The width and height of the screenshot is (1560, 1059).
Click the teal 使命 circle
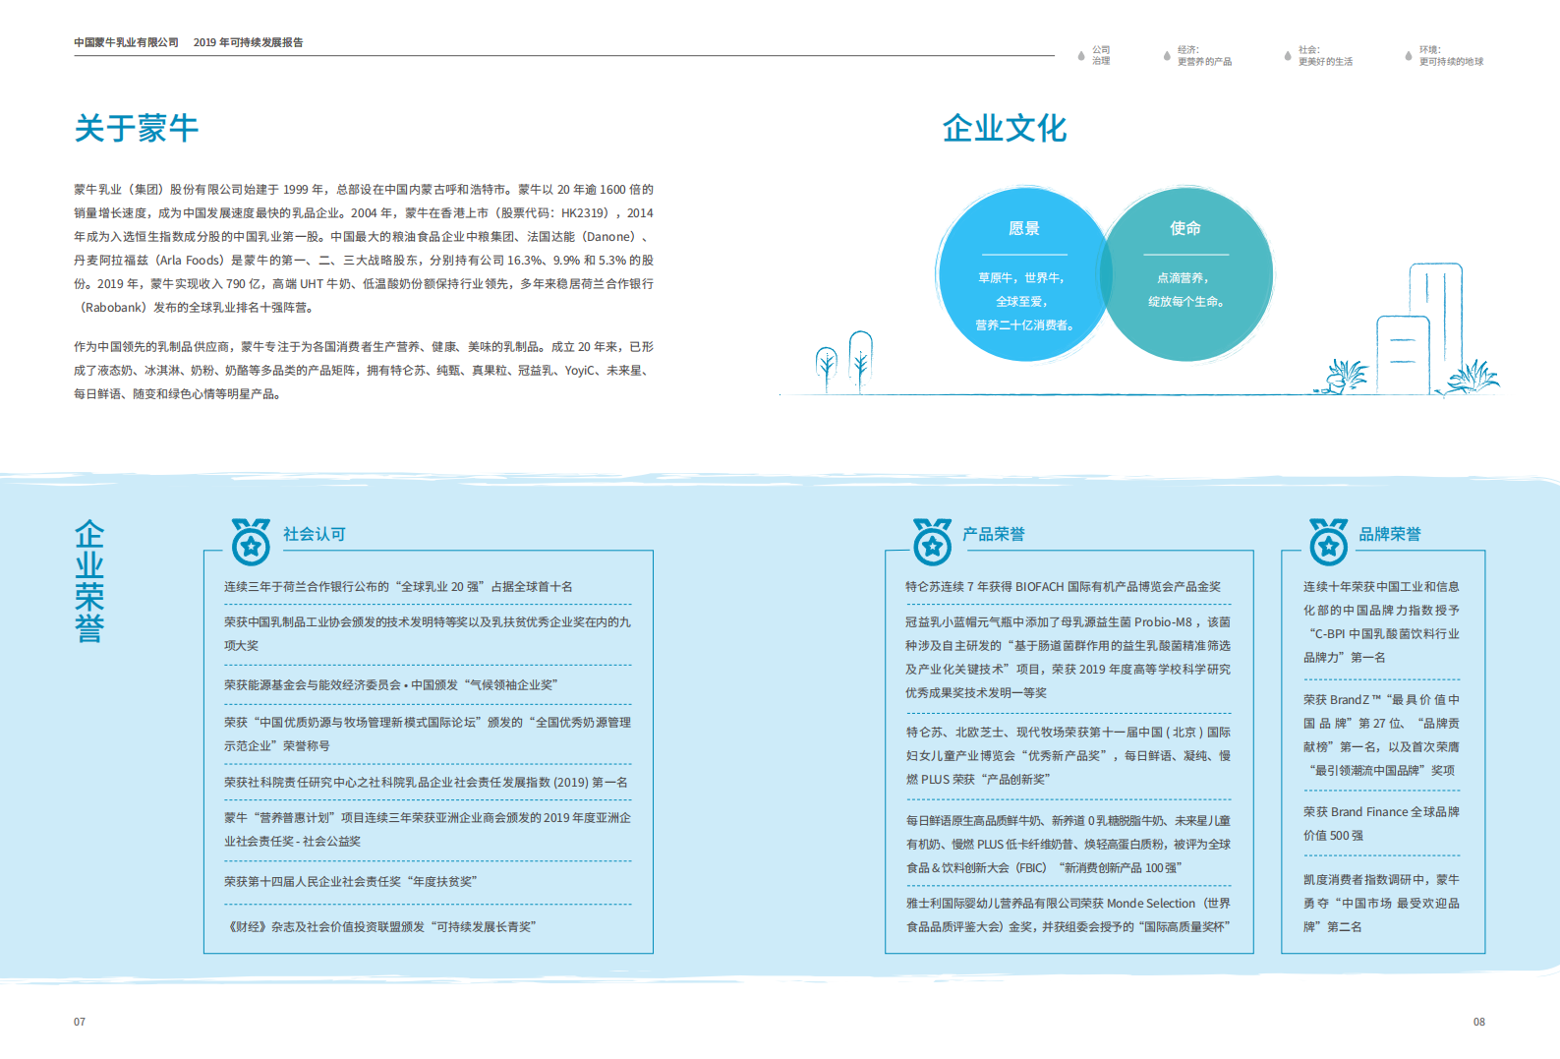pyautogui.click(x=1187, y=275)
